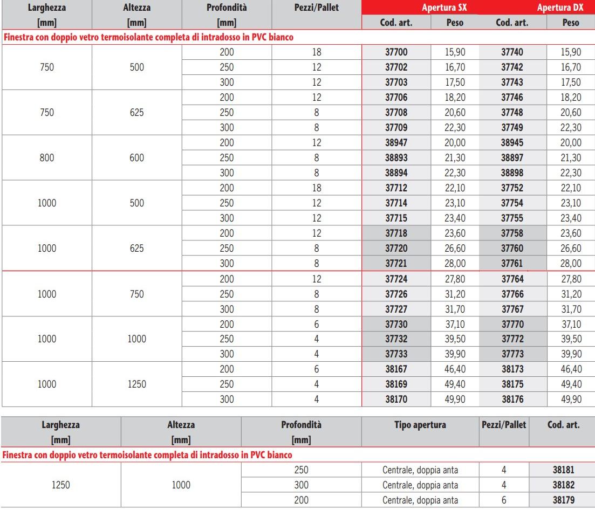Click article code 38176
Screen dimensions: 595x510
[x=512, y=399]
